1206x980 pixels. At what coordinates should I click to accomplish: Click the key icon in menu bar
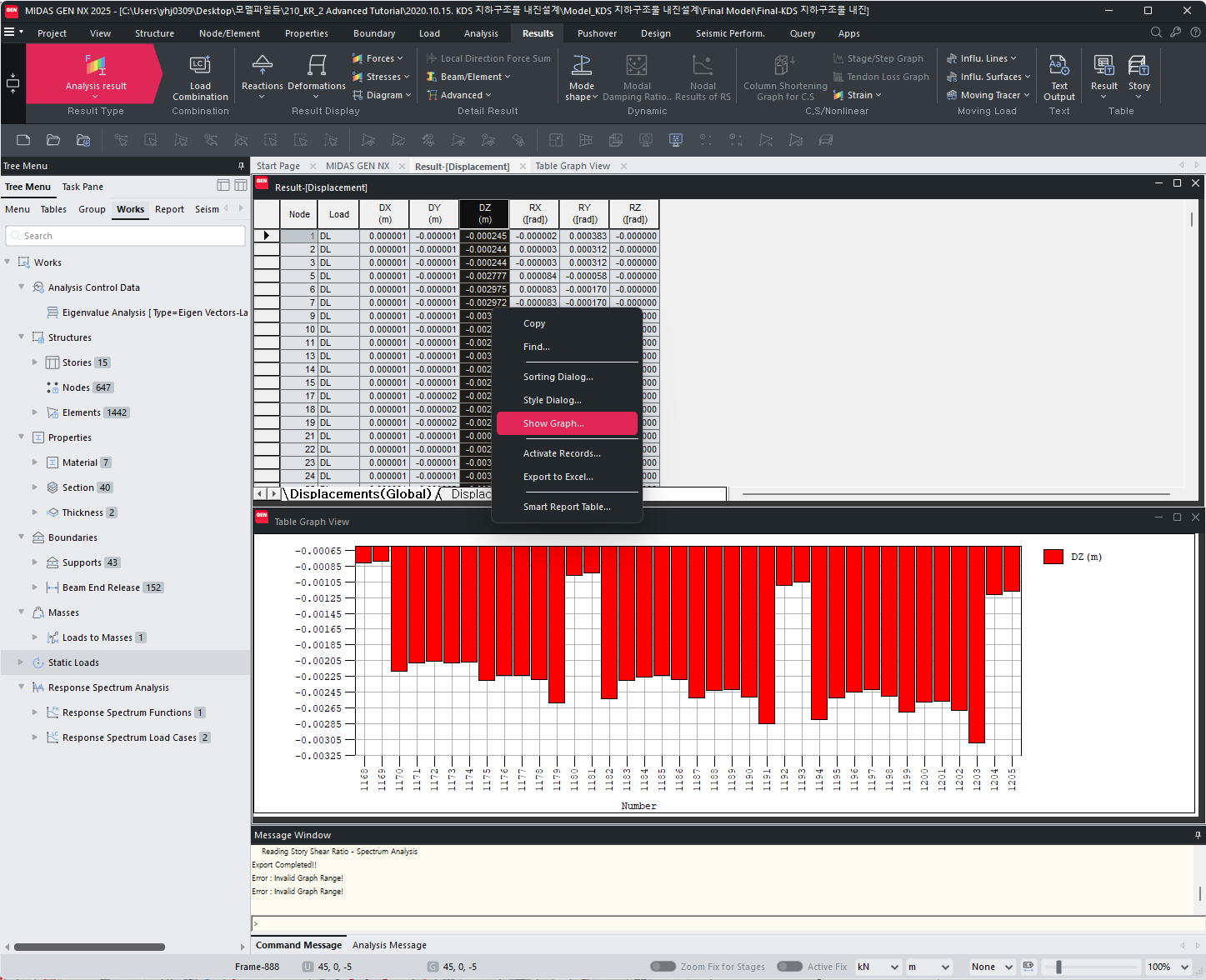(1175, 32)
